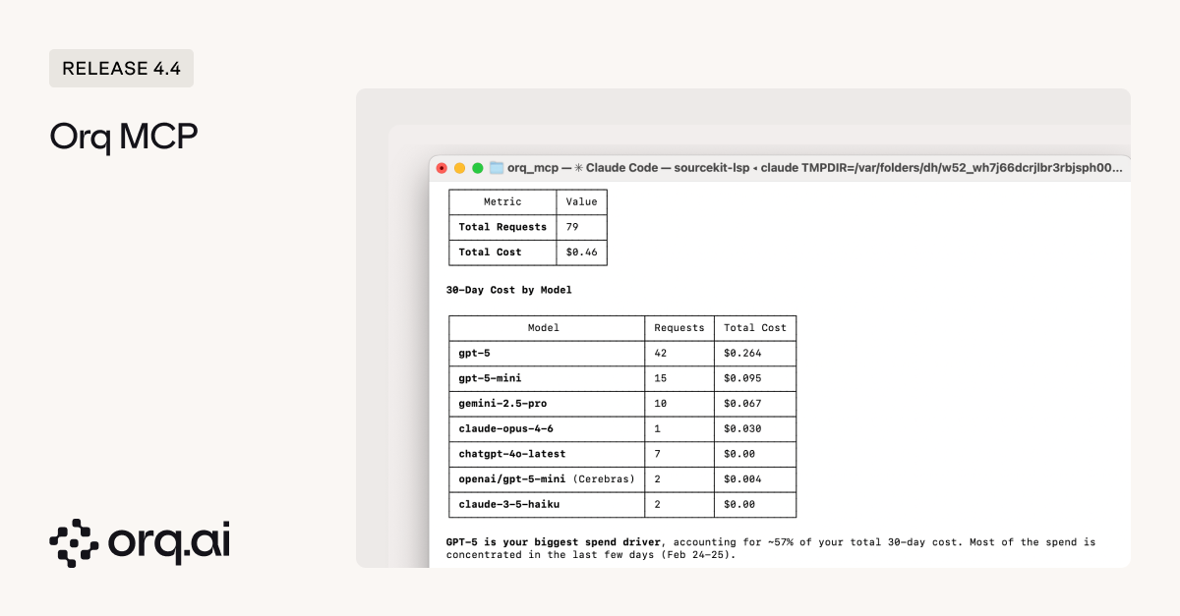Select the Value column header
This screenshot has height=616, width=1180.
(x=581, y=201)
